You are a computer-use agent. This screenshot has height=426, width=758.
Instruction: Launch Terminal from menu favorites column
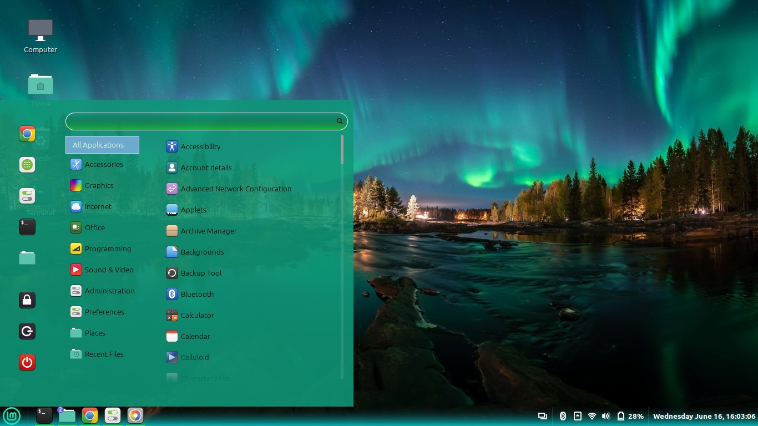(x=27, y=227)
